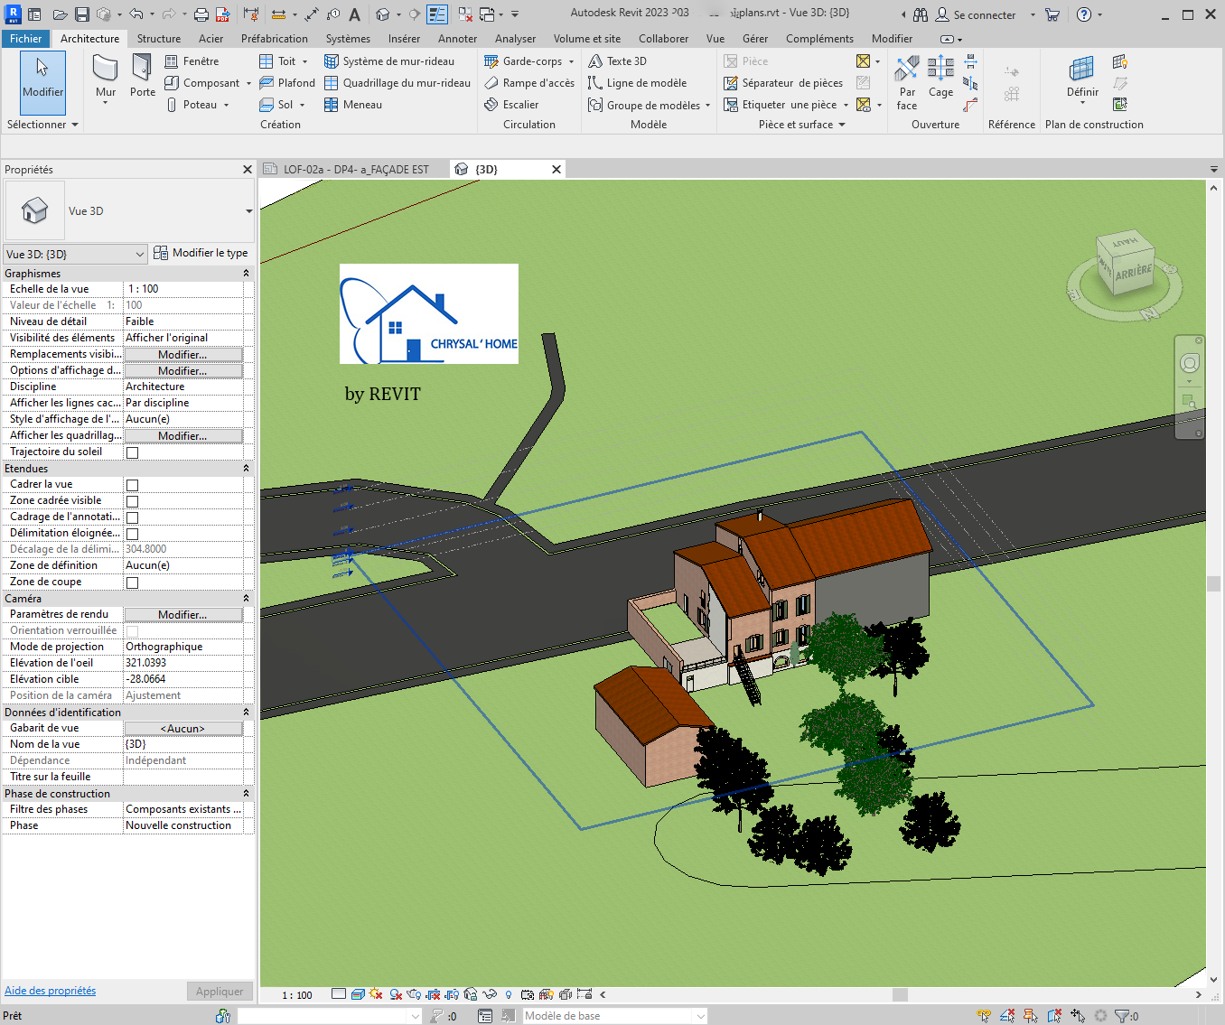This screenshot has height=1025, width=1225.
Task: Pick the Plafond ceiling tool
Action: click(287, 83)
